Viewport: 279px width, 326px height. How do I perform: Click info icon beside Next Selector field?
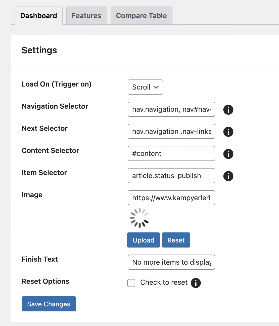tap(228, 132)
